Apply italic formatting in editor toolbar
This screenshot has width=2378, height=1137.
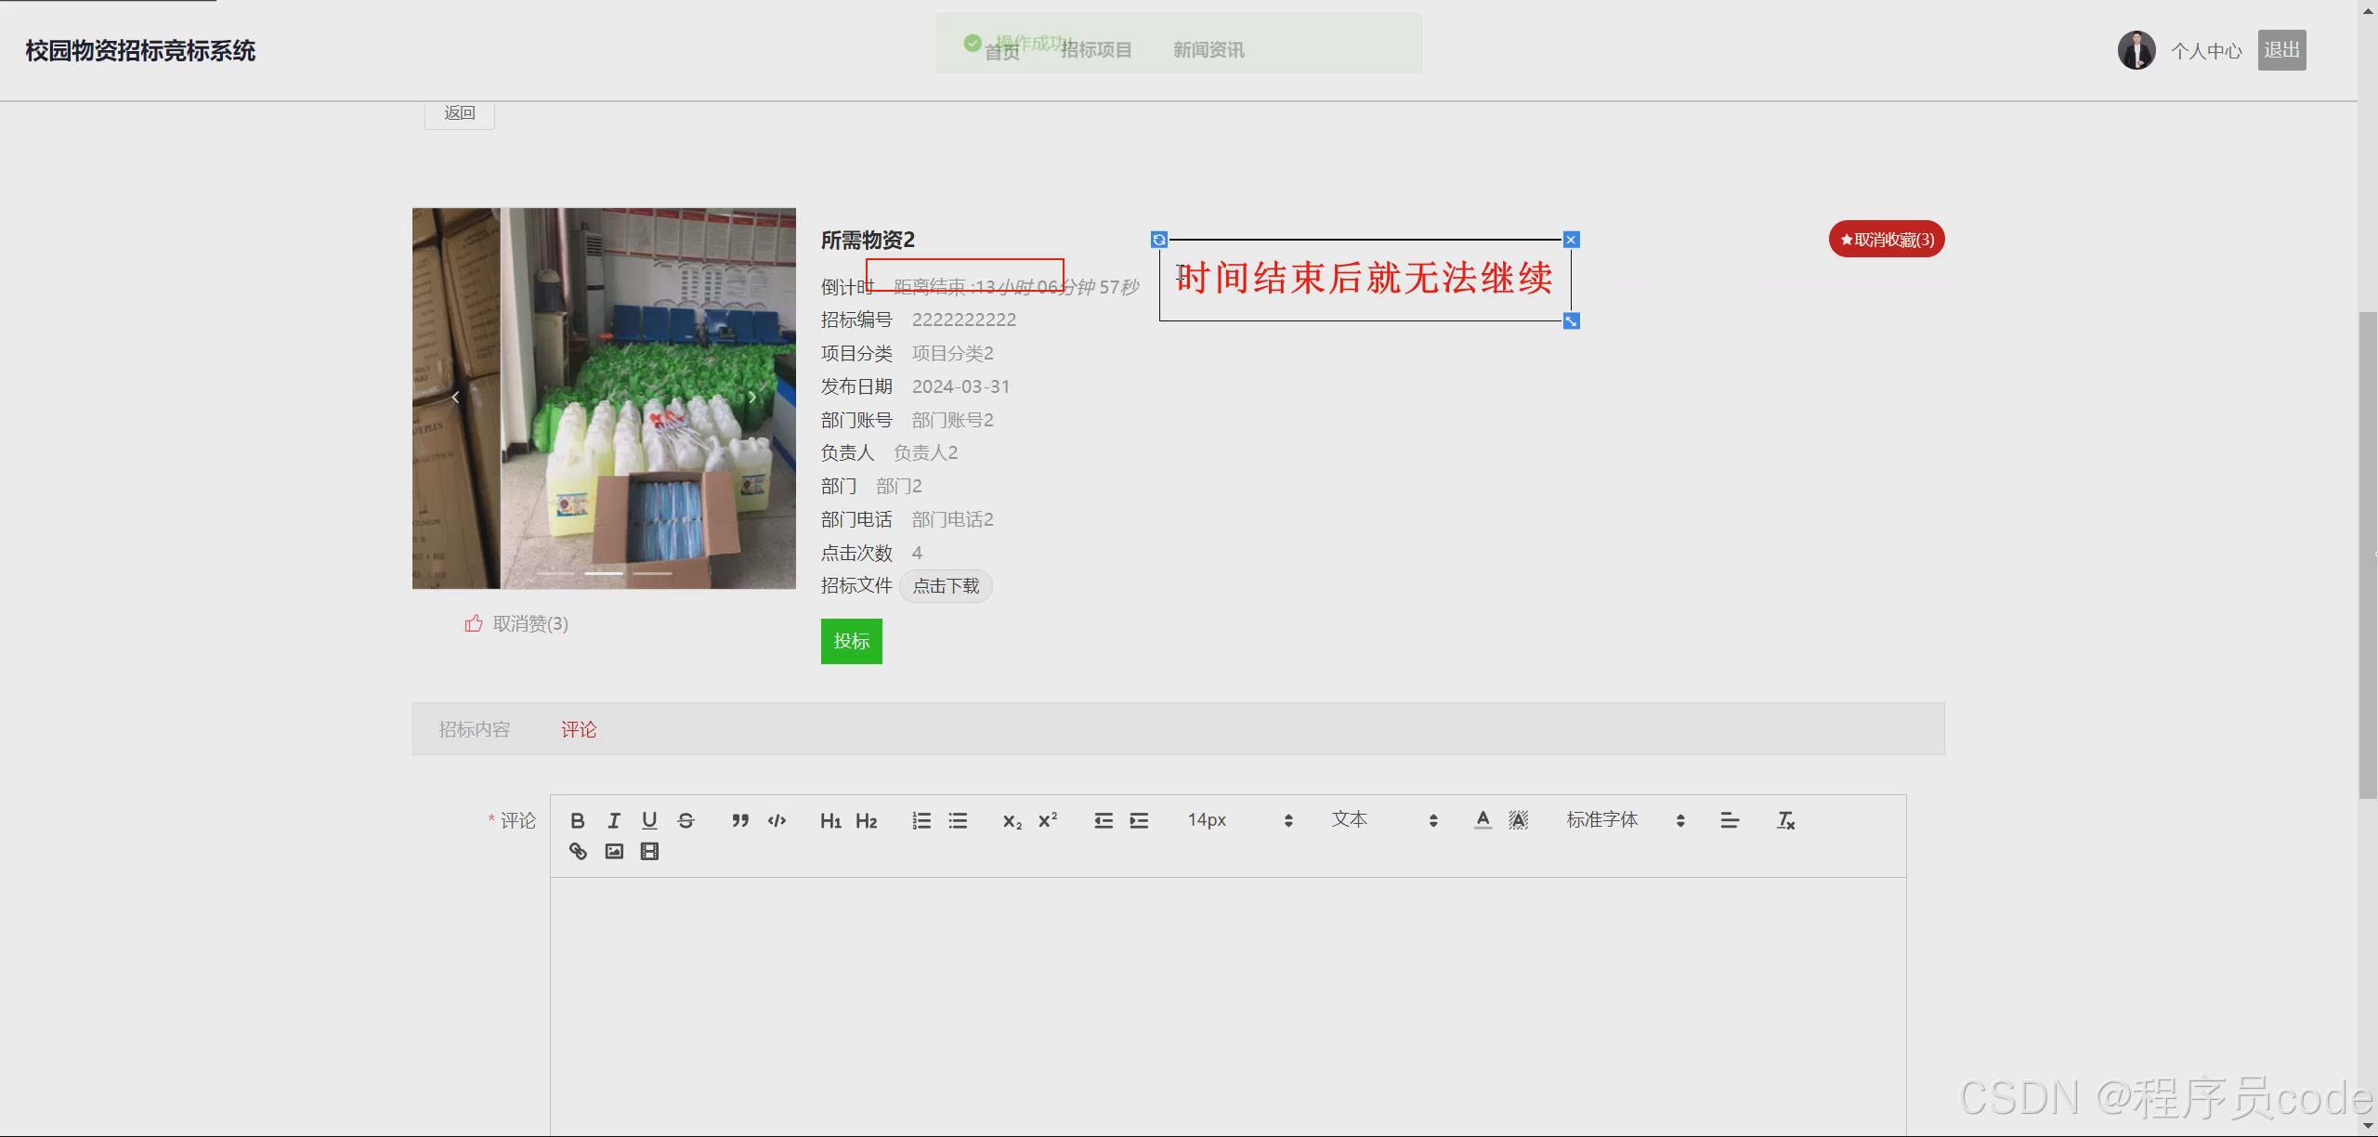pos(613,820)
